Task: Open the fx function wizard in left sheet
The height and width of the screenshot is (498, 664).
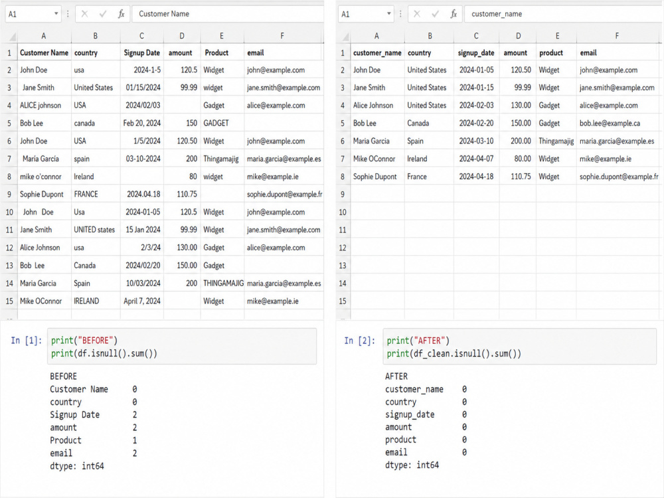Action: pos(121,14)
